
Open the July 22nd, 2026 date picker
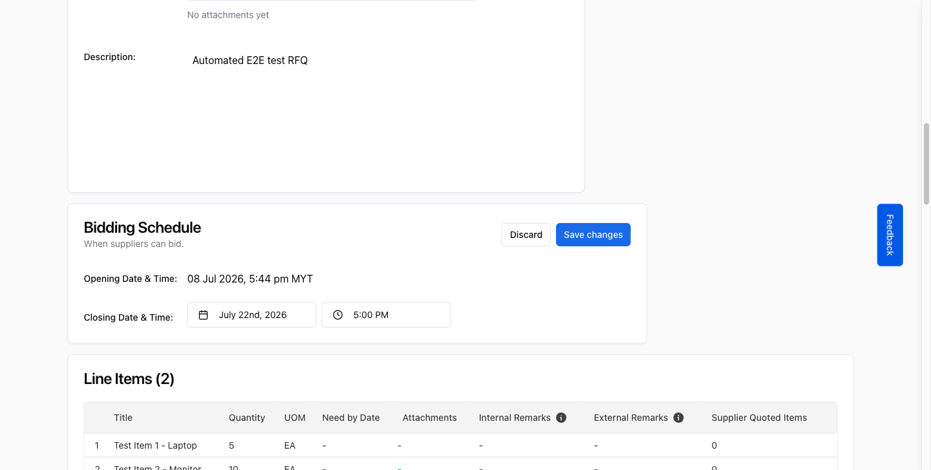[x=251, y=315]
